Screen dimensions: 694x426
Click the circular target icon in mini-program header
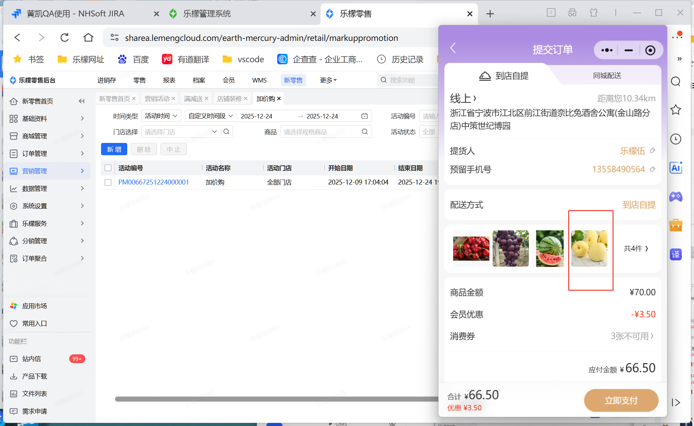point(650,50)
